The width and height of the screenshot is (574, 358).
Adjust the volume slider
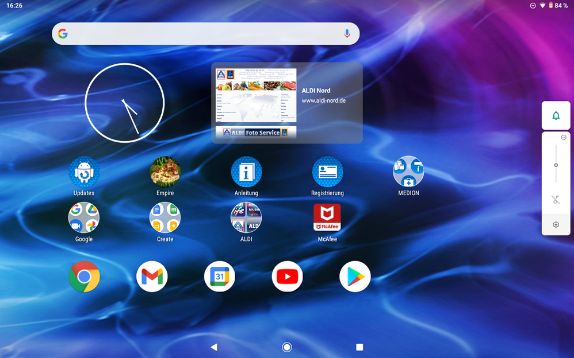click(556, 165)
